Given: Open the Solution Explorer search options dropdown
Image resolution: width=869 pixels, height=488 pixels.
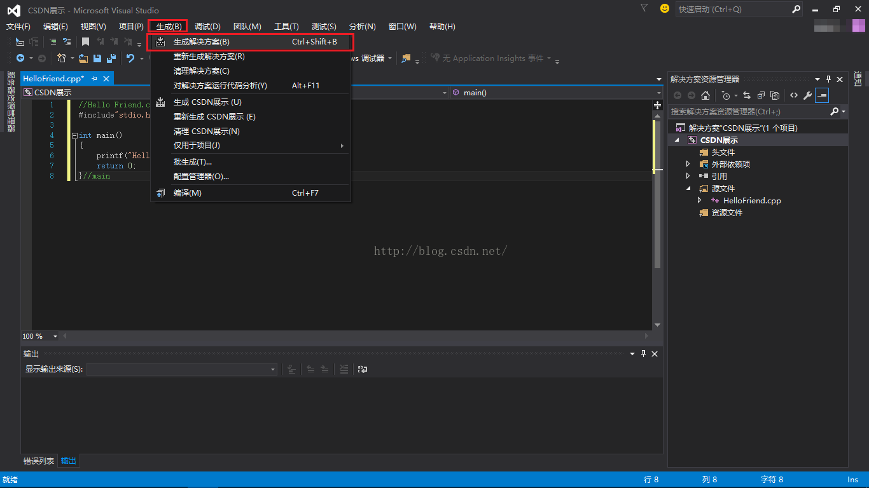Looking at the screenshot, I should tap(844, 111).
